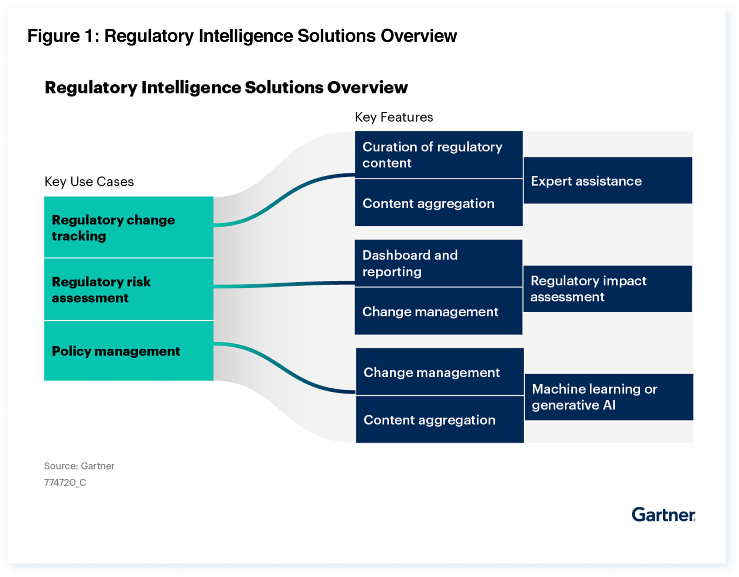
Task: Click the 'Key Use Cases' label
Action: [x=89, y=182]
